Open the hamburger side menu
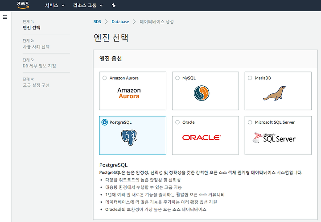The width and height of the screenshot is (321, 222). pyautogui.click(x=5, y=17)
